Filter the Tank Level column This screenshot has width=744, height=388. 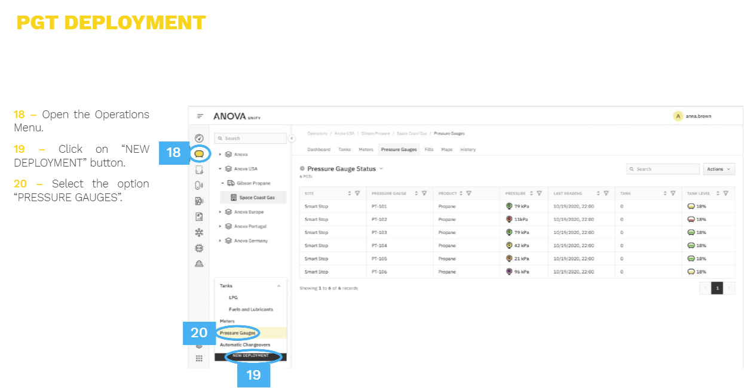coord(725,193)
